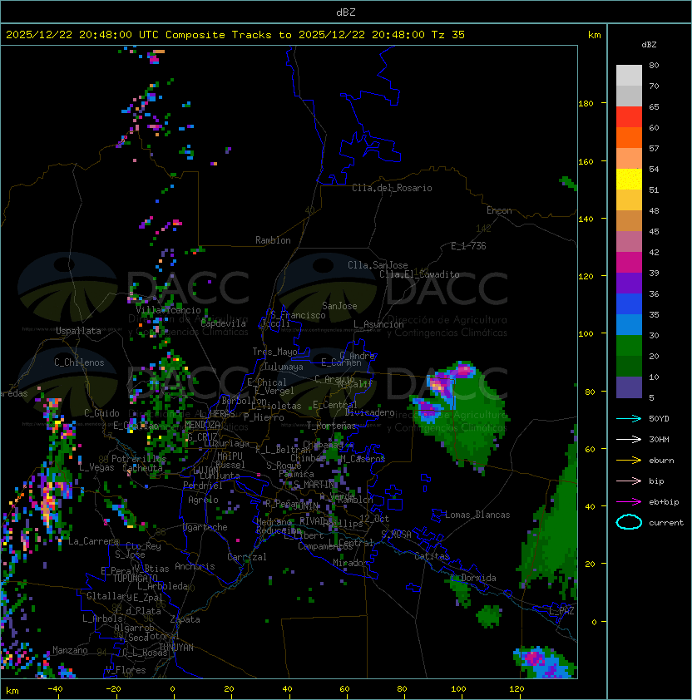Select the light gray 70-80 dBZ swatch
Image resolution: width=692 pixels, height=700 pixels.
point(629,76)
